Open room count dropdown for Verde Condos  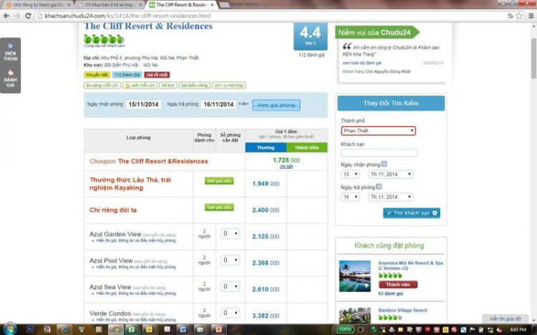point(230,313)
